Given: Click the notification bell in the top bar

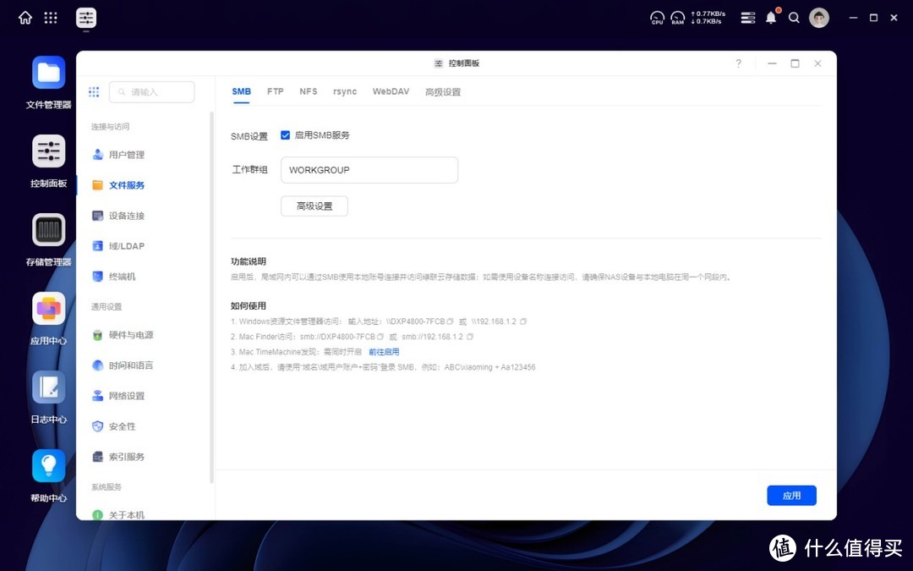Looking at the screenshot, I should pos(770,17).
